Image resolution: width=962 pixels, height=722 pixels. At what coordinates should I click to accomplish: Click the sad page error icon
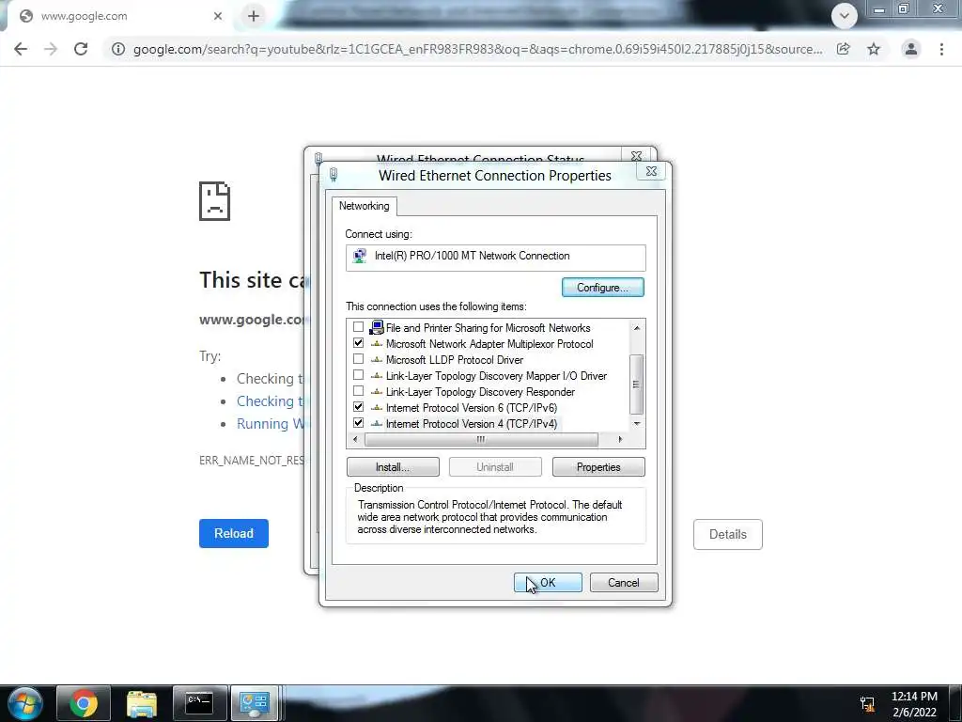tap(214, 201)
